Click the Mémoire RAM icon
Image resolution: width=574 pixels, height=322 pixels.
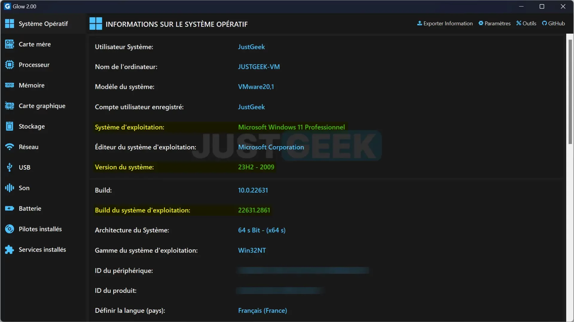click(x=10, y=85)
